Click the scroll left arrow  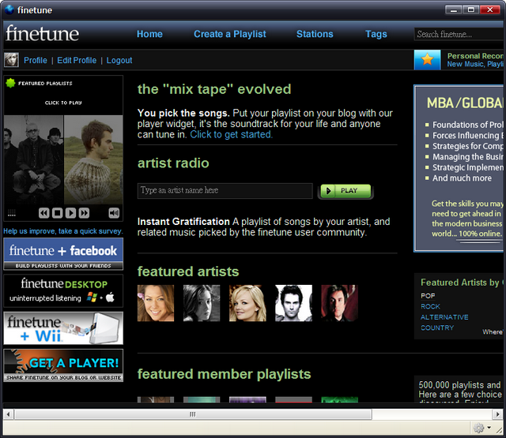point(9,414)
